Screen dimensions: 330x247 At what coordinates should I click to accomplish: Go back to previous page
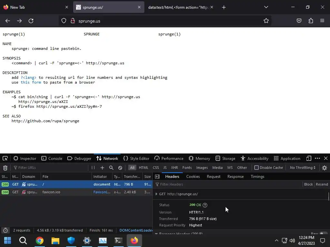pyautogui.click(x=8, y=21)
